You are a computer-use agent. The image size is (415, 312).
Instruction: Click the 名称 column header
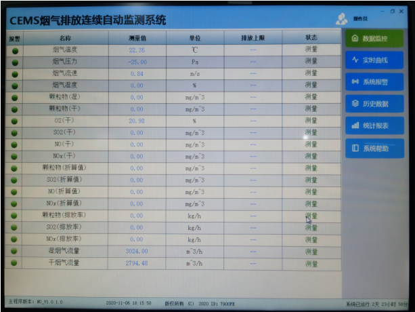[x=66, y=38]
